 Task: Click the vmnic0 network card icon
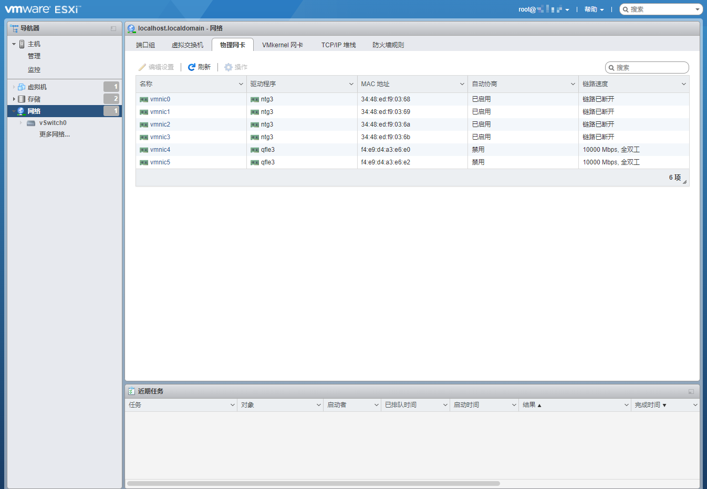click(144, 99)
